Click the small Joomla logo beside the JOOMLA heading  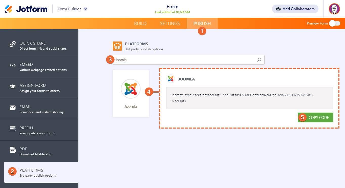click(x=171, y=79)
